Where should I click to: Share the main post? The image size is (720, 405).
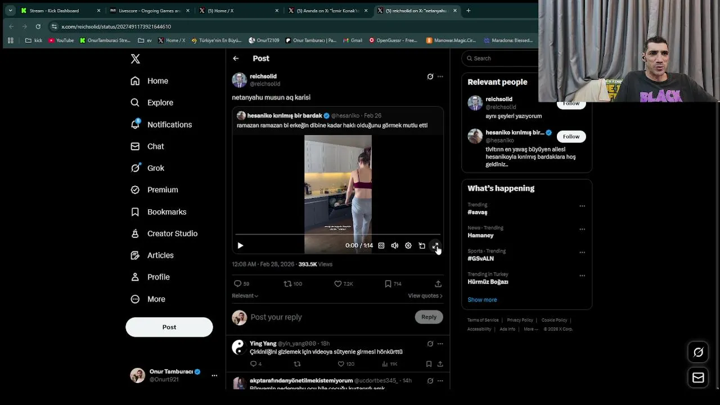pyautogui.click(x=438, y=284)
